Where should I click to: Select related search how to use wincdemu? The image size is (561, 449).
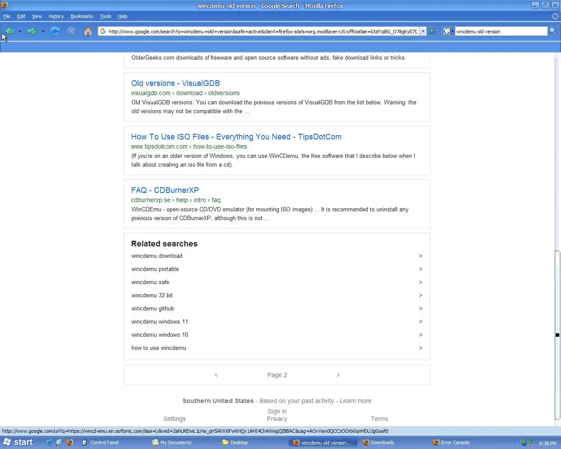(159, 348)
